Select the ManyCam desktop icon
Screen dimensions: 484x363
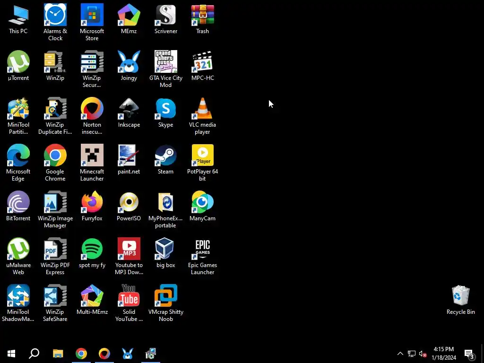pyautogui.click(x=202, y=206)
